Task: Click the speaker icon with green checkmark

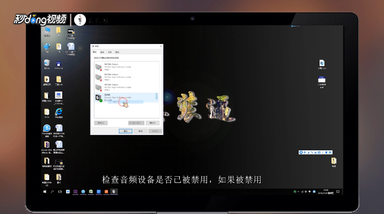Action: click(99, 98)
